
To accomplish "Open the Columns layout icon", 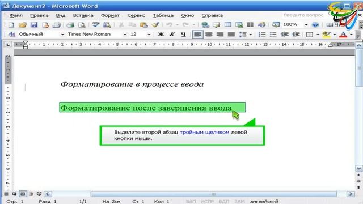I will (x=250, y=25).
